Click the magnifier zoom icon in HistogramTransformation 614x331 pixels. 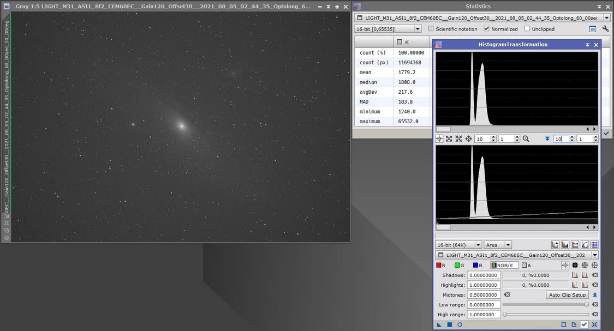tap(526, 139)
